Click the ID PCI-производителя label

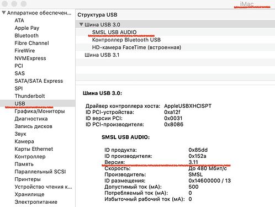tap(115, 124)
